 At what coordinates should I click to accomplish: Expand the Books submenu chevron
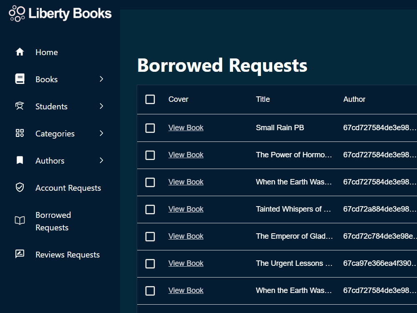(101, 79)
